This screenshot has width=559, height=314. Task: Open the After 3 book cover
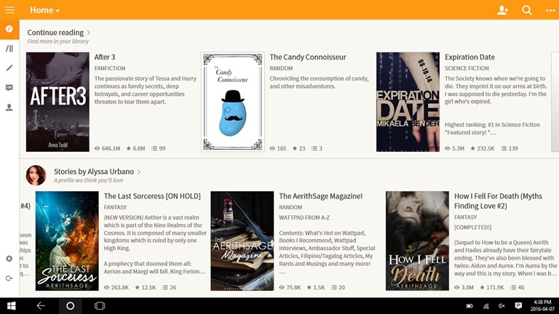click(x=58, y=102)
